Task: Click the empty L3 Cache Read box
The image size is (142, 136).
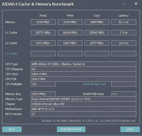Action: coord(43,54)
